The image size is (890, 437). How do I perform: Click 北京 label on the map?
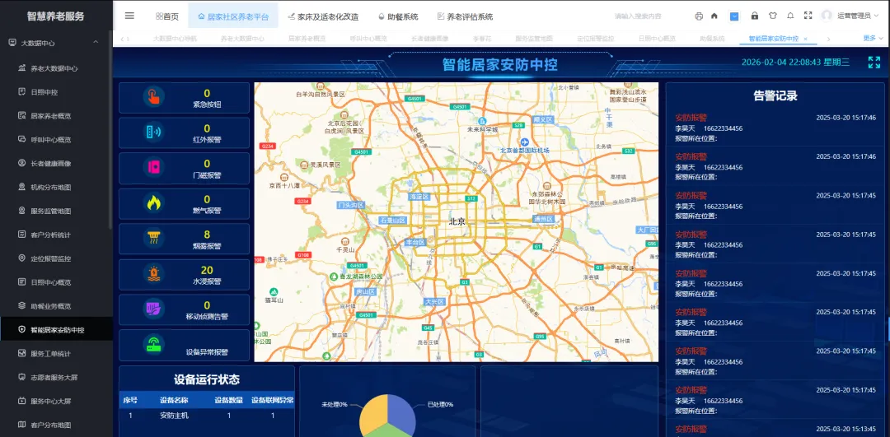click(457, 222)
